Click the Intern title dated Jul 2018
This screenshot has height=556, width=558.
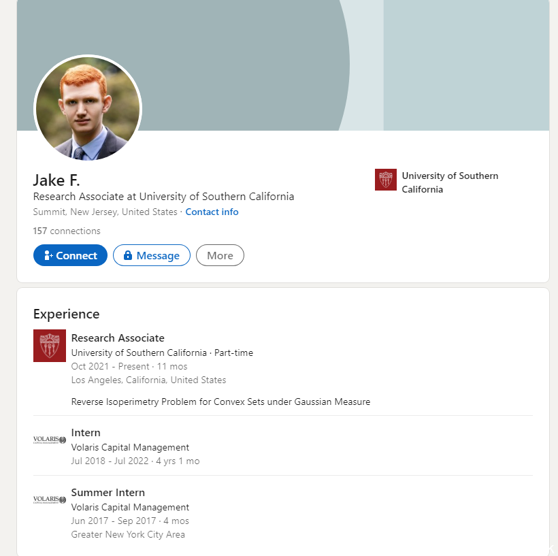pyautogui.click(x=86, y=432)
